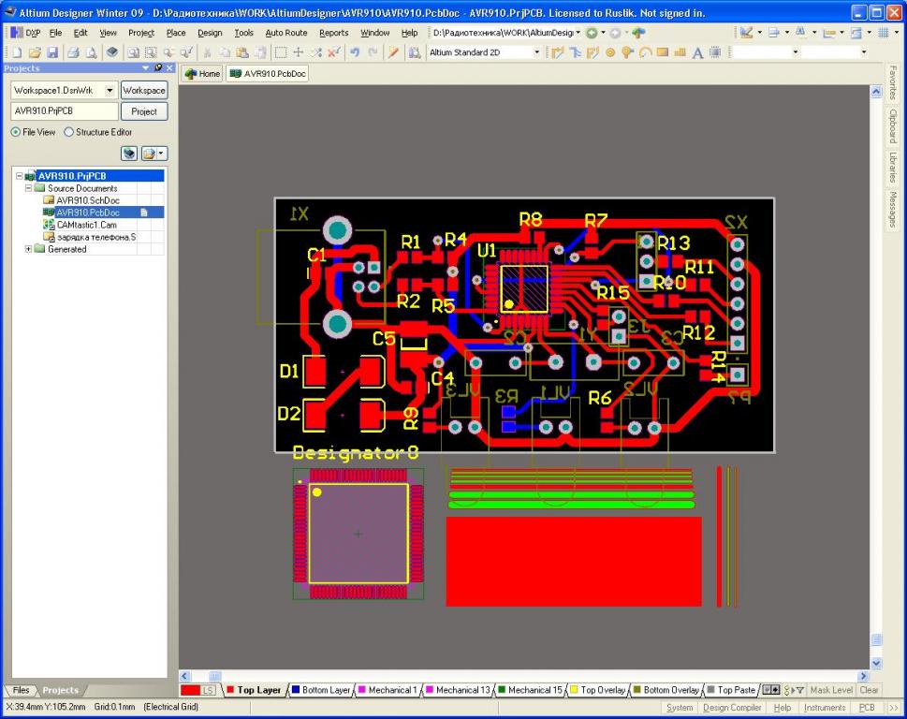Click the Place Pad tool icon
The image size is (907, 719).
[x=610, y=52]
